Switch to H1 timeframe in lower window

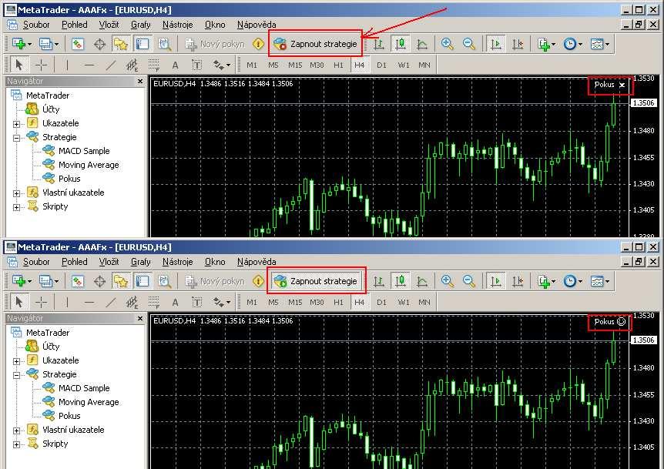pos(338,302)
